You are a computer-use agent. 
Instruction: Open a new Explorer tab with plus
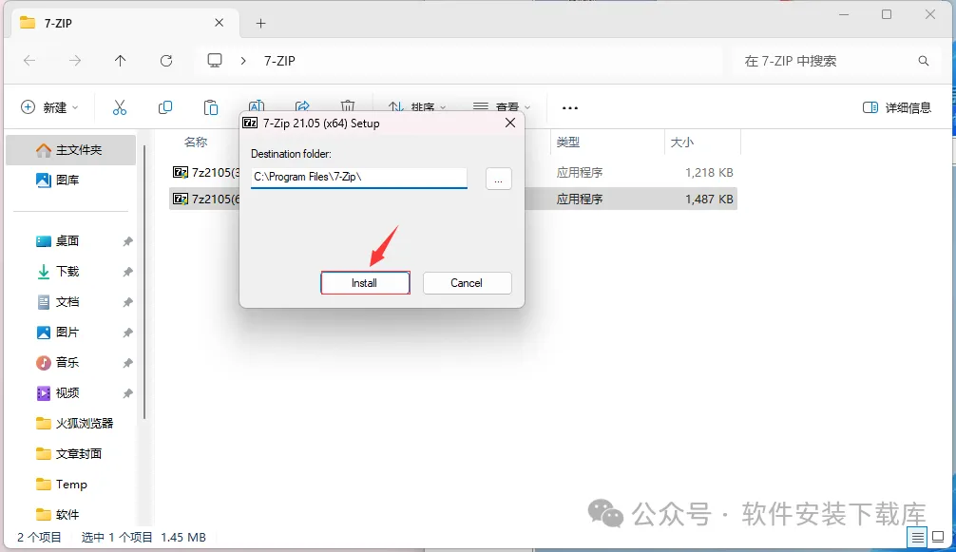[260, 23]
